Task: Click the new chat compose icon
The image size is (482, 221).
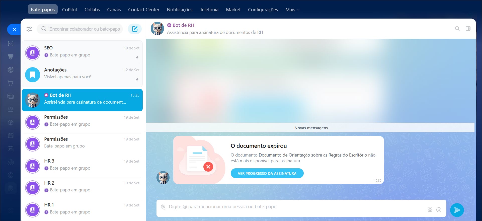Action: pos(135,29)
